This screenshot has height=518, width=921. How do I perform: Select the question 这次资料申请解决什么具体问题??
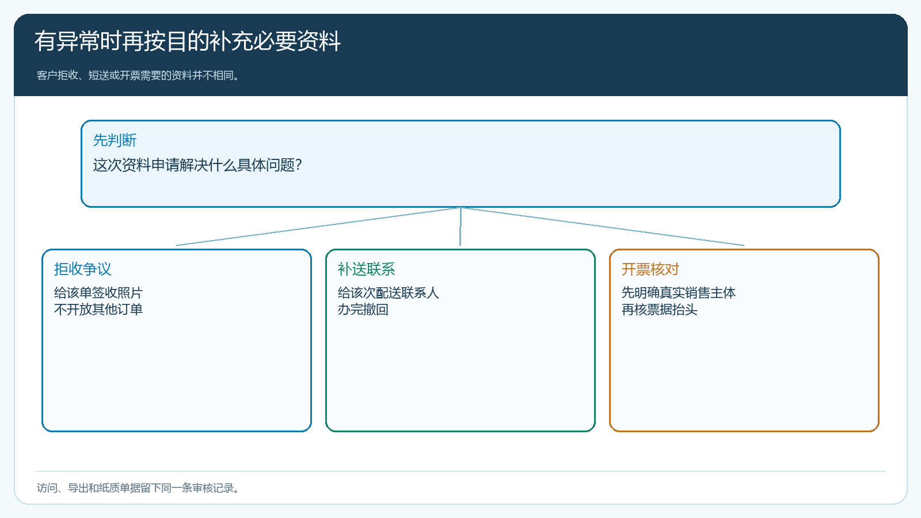tap(197, 165)
